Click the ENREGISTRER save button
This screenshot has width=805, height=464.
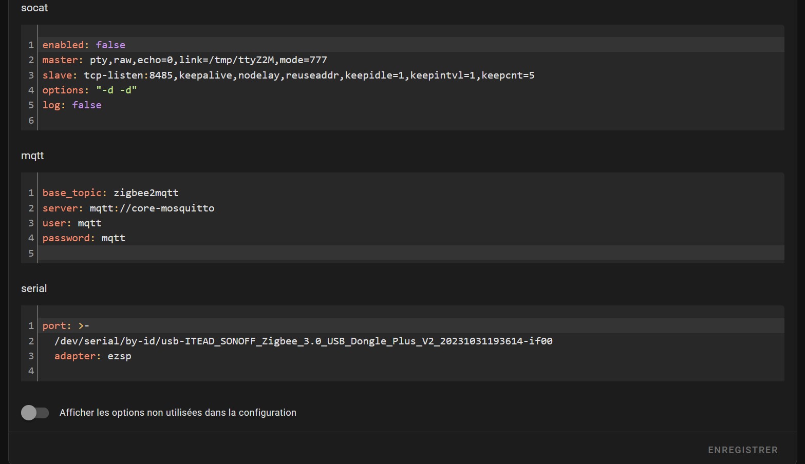pos(742,450)
